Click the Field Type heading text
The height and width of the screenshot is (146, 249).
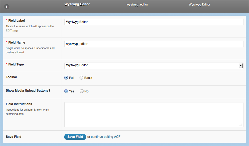16,64
